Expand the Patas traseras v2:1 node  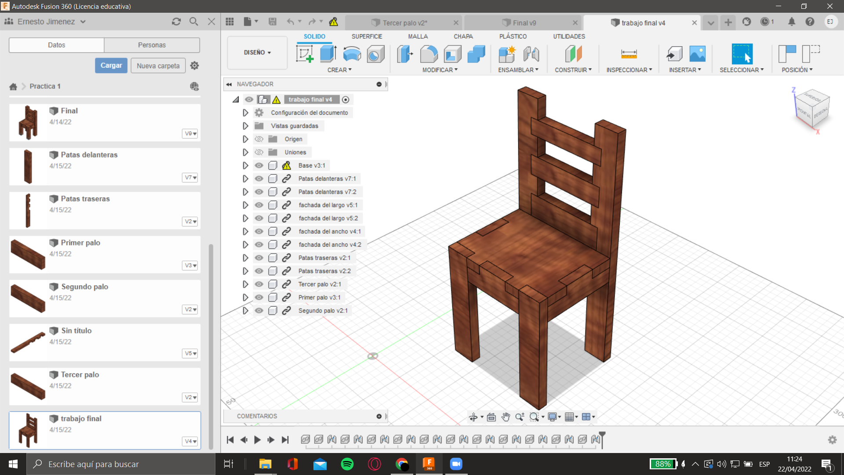245,258
